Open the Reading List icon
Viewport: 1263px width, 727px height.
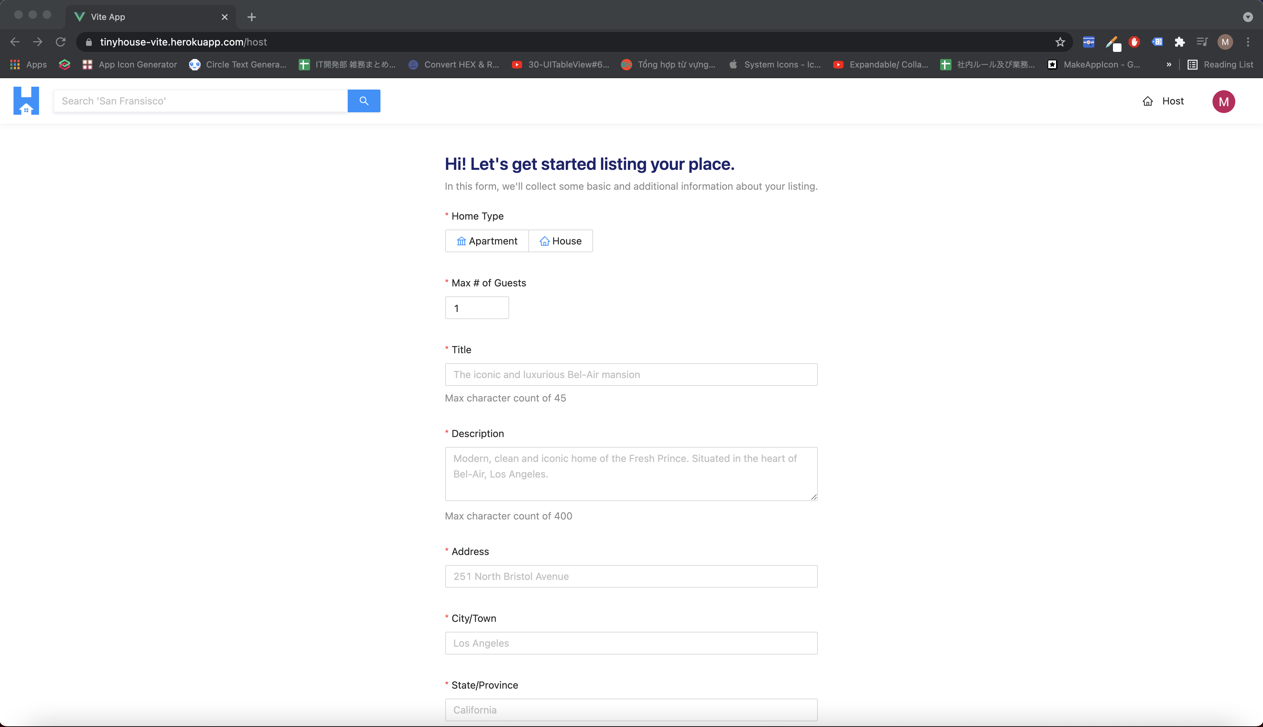(1192, 64)
